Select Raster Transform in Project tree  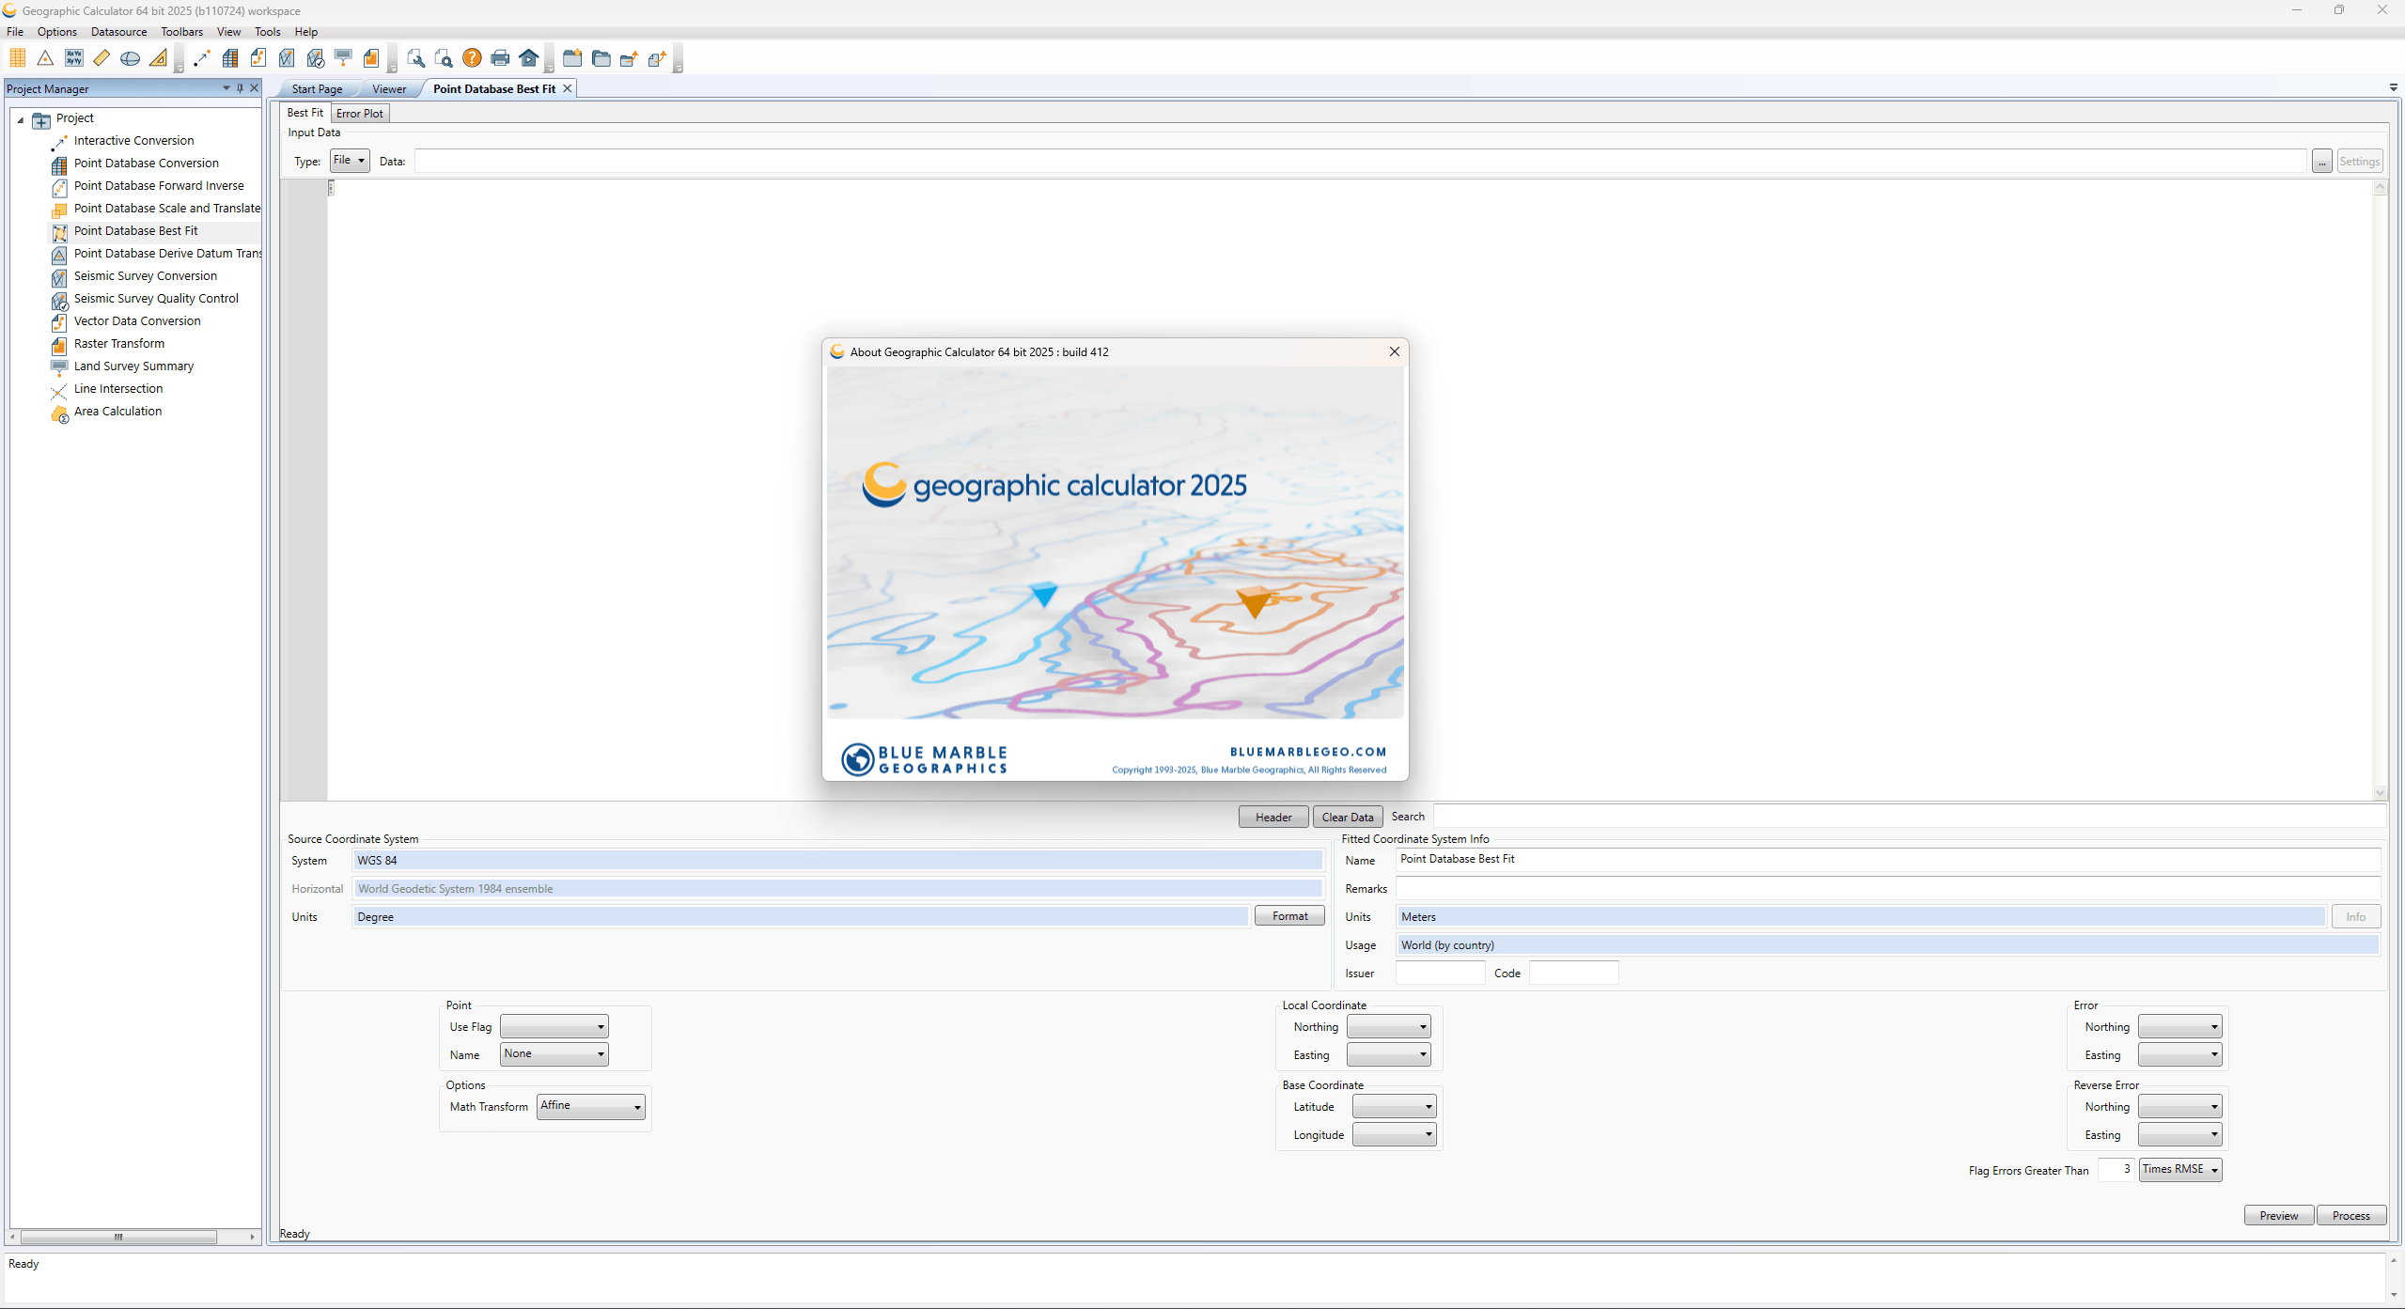tap(119, 344)
